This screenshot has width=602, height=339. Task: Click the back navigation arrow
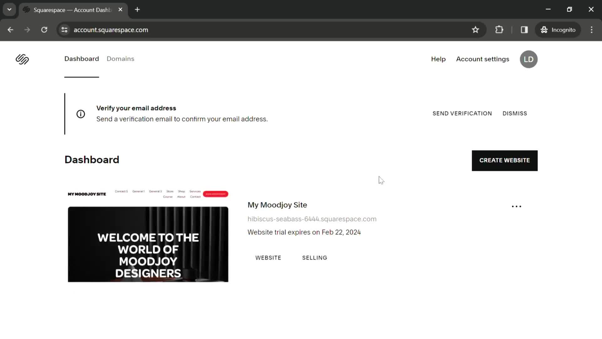10,30
